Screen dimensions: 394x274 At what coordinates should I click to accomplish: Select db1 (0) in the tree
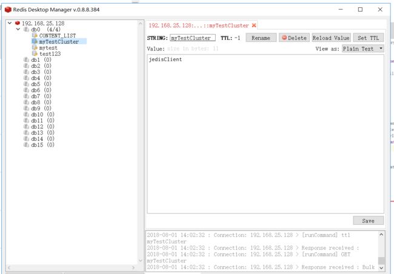(41, 60)
